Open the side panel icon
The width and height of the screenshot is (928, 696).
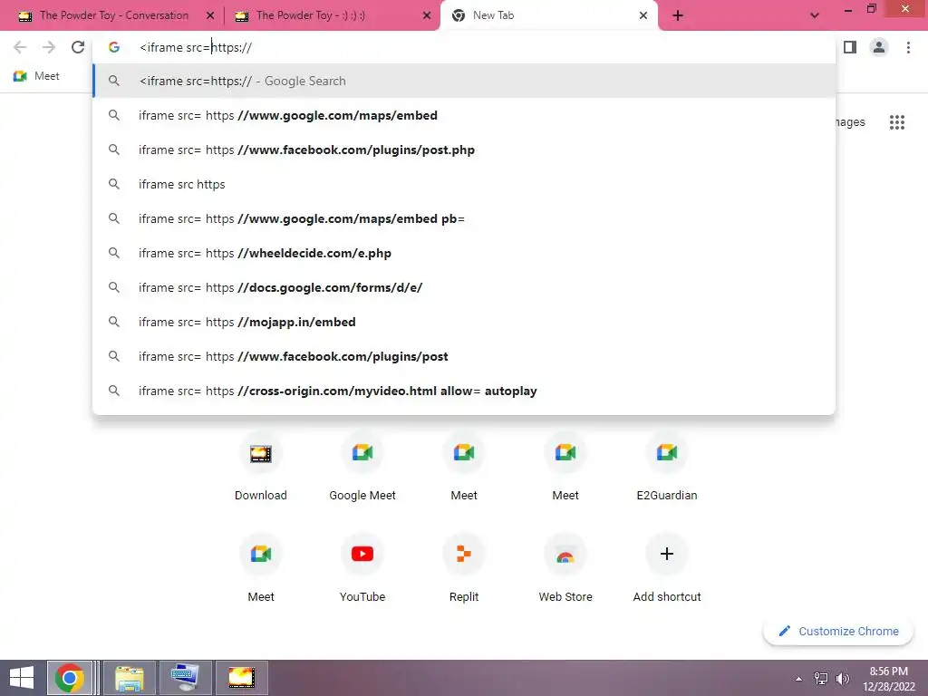[x=850, y=47]
